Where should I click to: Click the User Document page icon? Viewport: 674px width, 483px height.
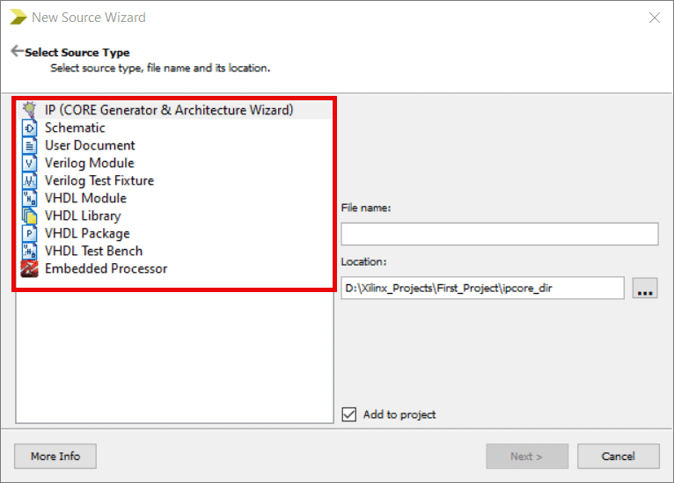pos(29,146)
